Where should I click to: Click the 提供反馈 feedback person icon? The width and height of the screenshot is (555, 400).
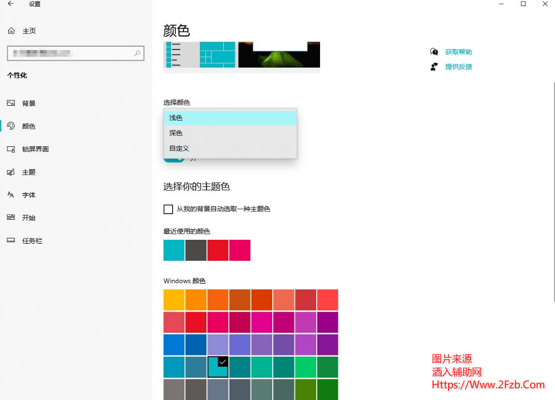pyautogui.click(x=434, y=67)
